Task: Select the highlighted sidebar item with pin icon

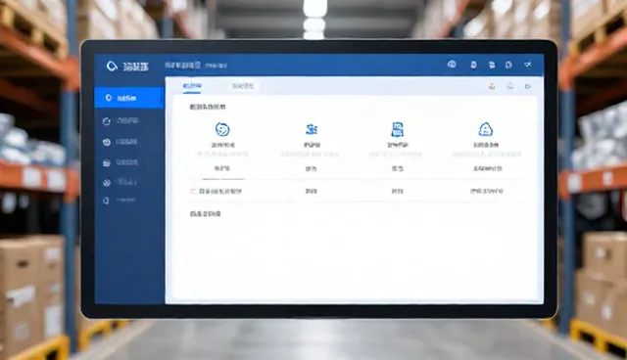Action: pos(129,98)
